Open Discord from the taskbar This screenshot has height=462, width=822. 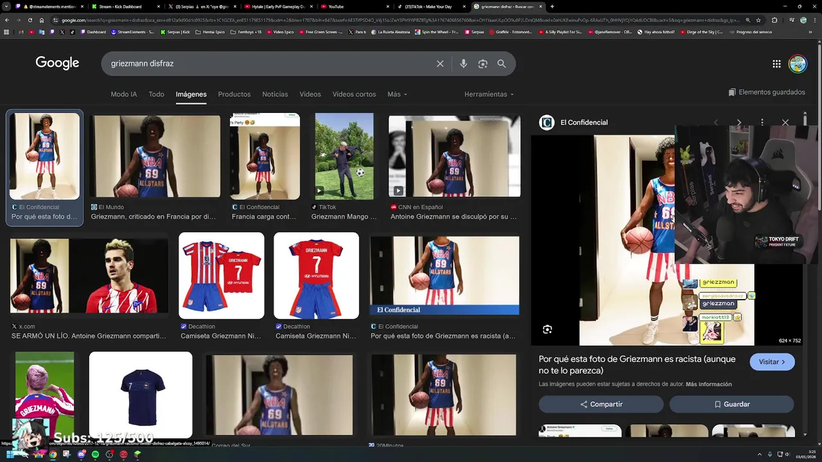(x=81, y=454)
